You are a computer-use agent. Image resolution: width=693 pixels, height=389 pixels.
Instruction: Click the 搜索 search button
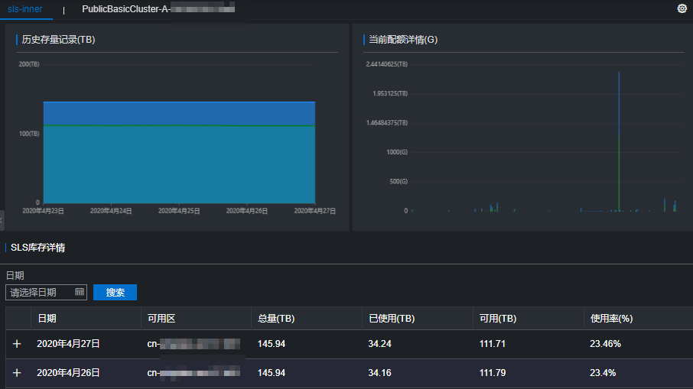click(115, 292)
